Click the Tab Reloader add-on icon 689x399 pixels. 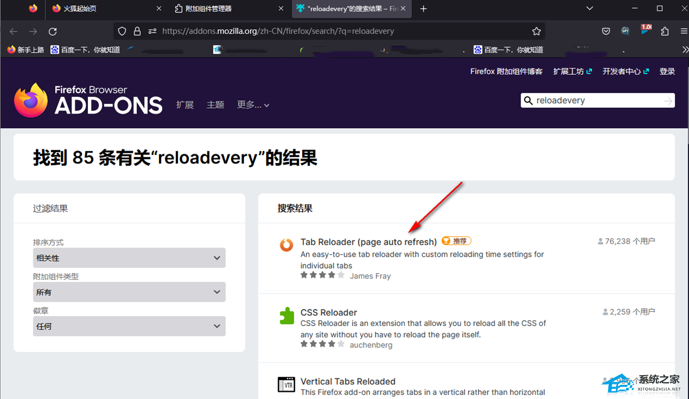coord(286,245)
